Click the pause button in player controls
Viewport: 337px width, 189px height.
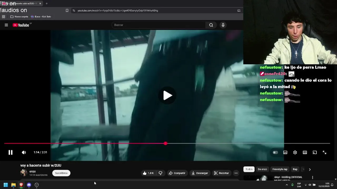tap(11, 152)
